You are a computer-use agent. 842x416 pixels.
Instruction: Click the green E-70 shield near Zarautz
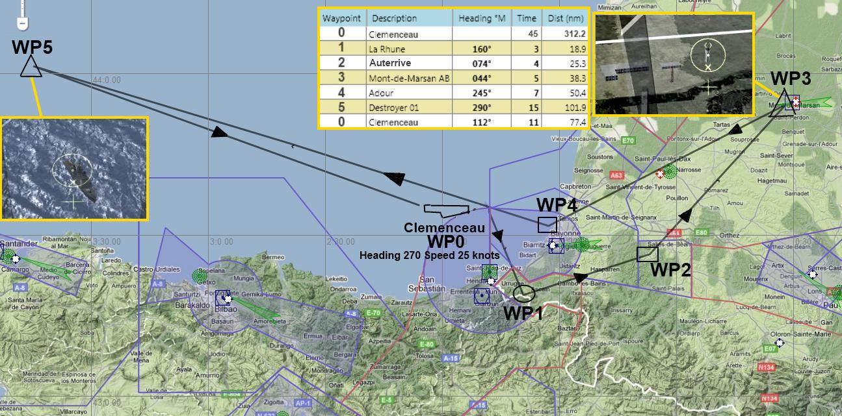click(373, 313)
